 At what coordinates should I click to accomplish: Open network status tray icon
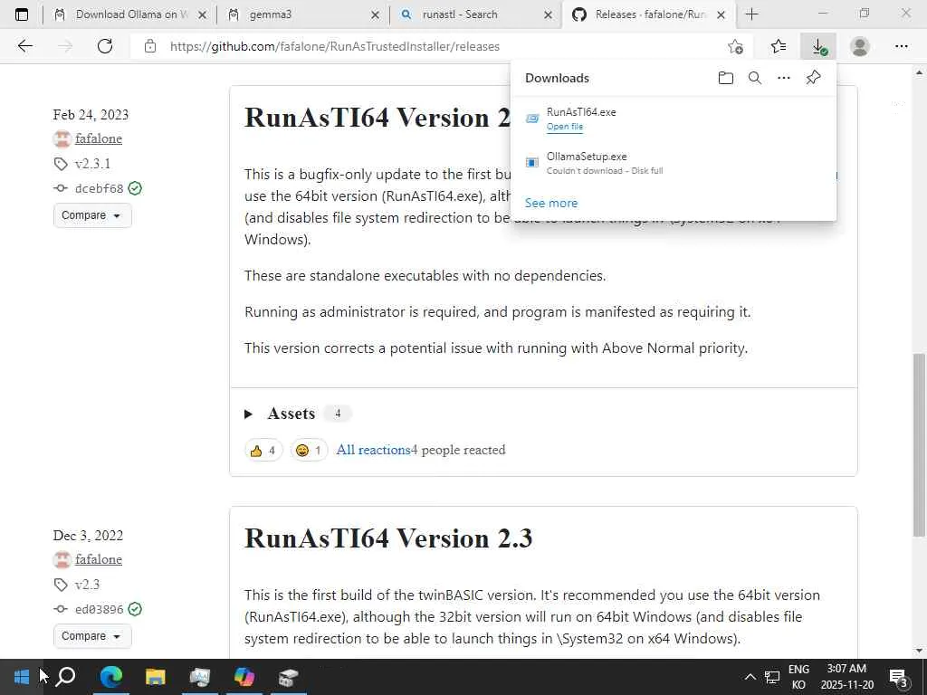(x=772, y=677)
